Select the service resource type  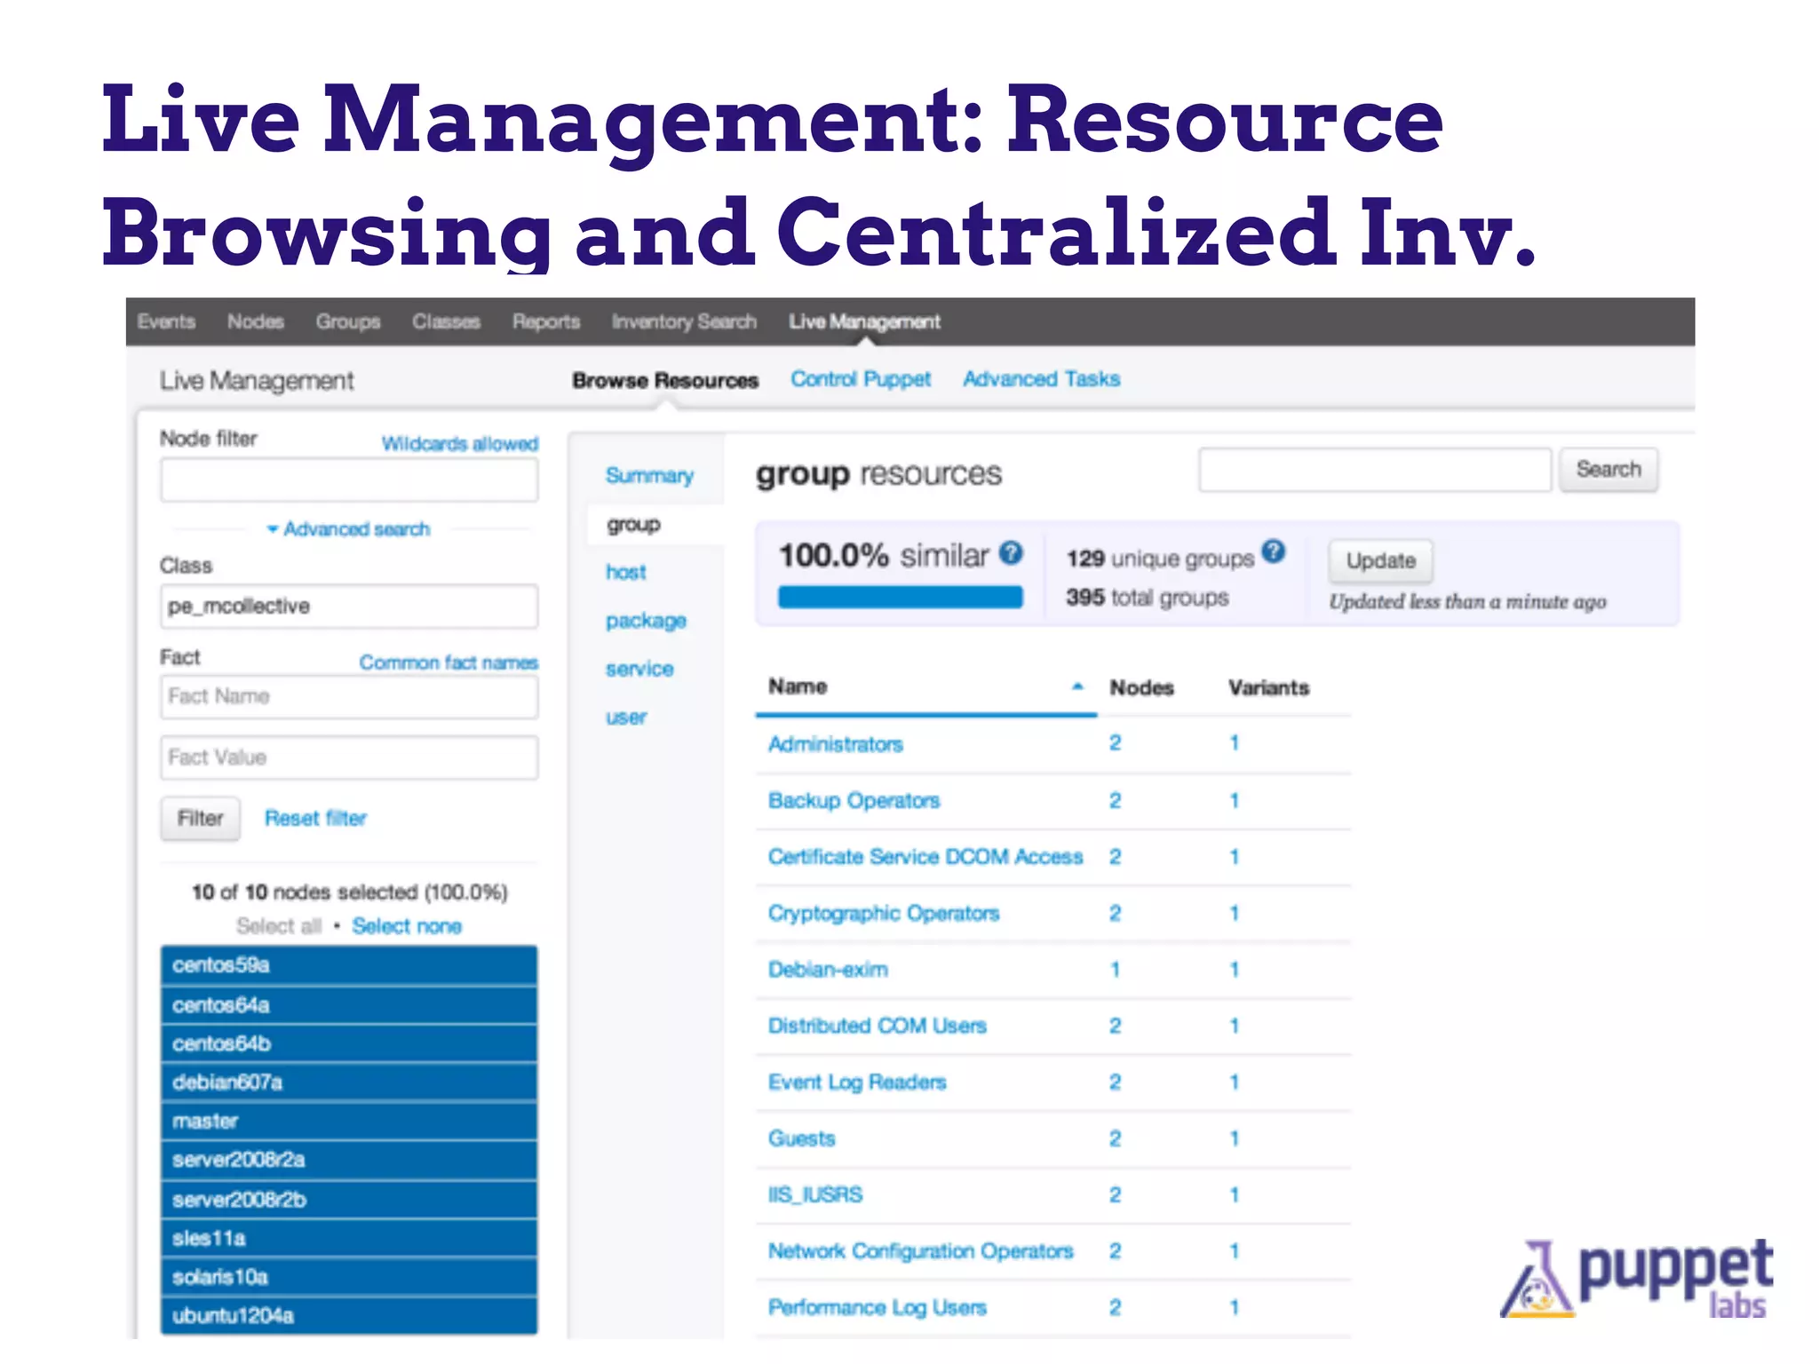point(639,669)
